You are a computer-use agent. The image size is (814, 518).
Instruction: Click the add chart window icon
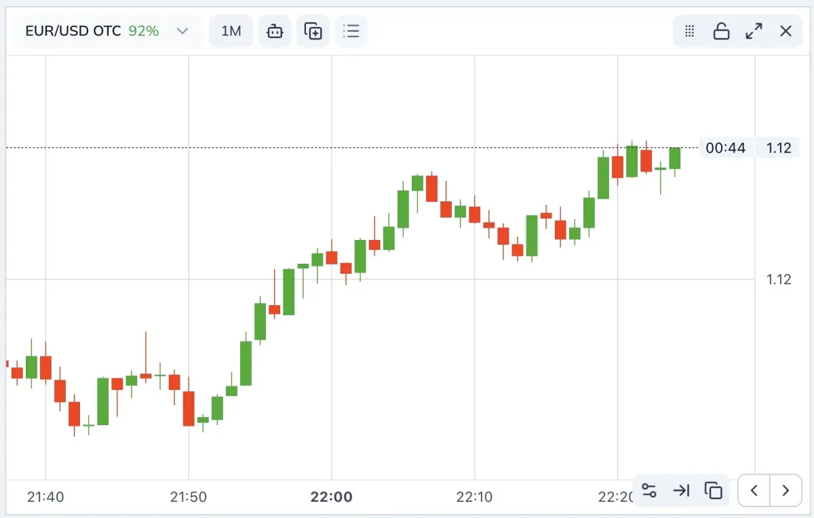(x=313, y=31)
